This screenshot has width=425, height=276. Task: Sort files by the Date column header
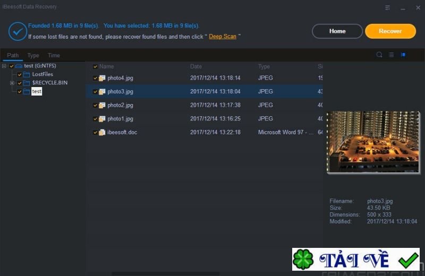196,67
